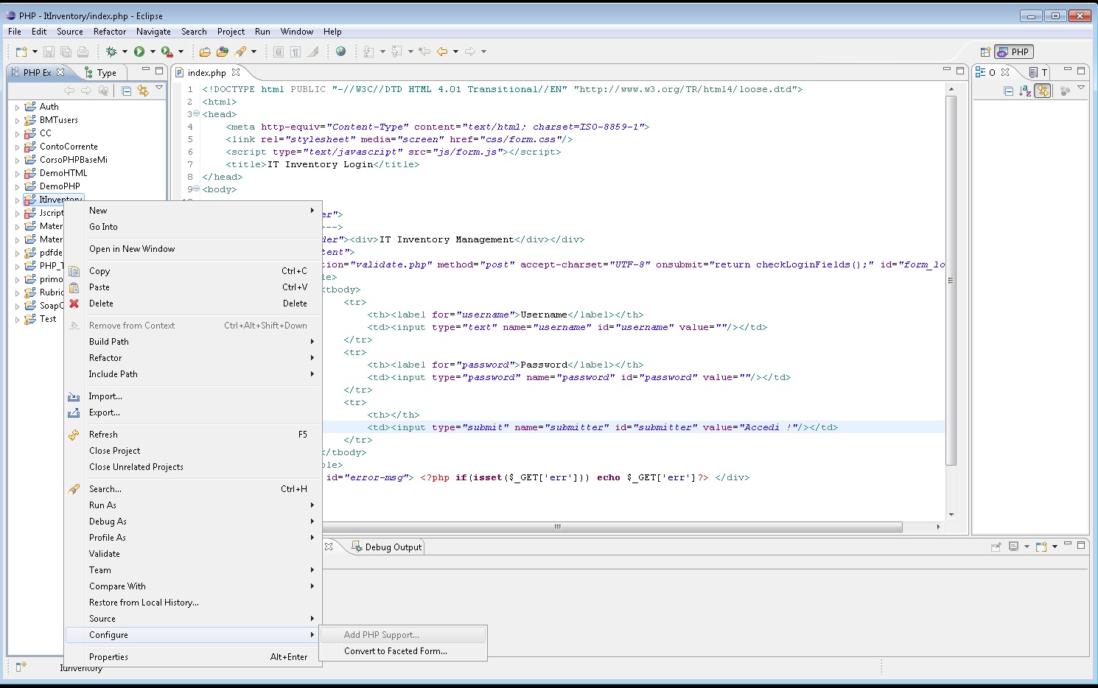The width and height of the screenshot is (1098, 688).
Task: Toggle Link with Editor in PHP Explorer
Action: point(142,91)
